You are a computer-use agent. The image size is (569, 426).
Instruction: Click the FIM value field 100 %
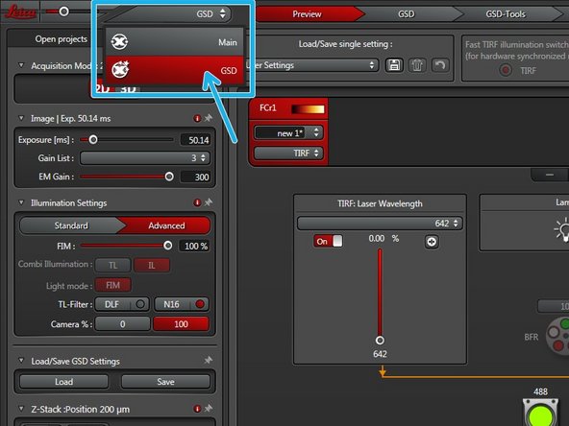tap(194, 247)
